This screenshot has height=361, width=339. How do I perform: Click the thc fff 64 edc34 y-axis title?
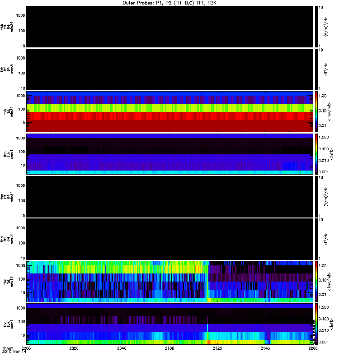(x=7, y=197)
